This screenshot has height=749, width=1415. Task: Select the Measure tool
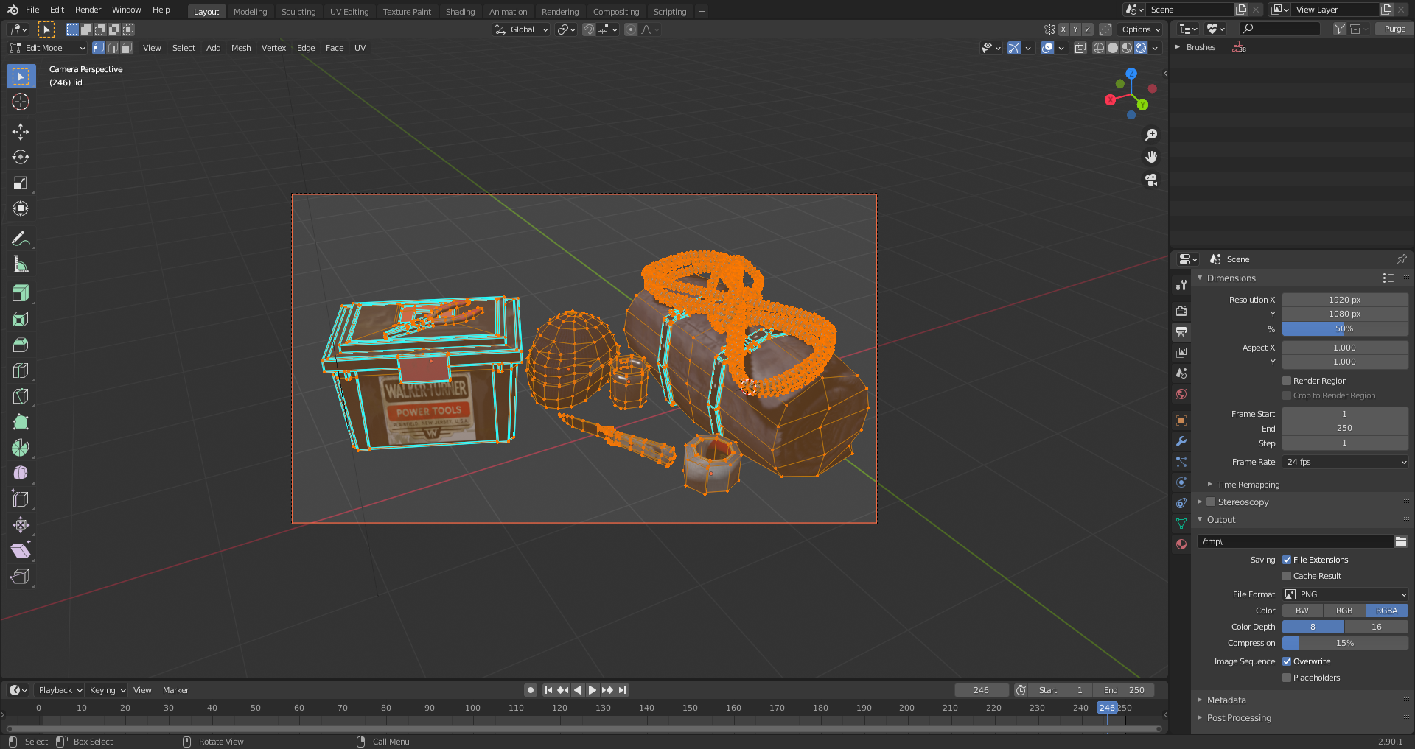click(20, 264)
